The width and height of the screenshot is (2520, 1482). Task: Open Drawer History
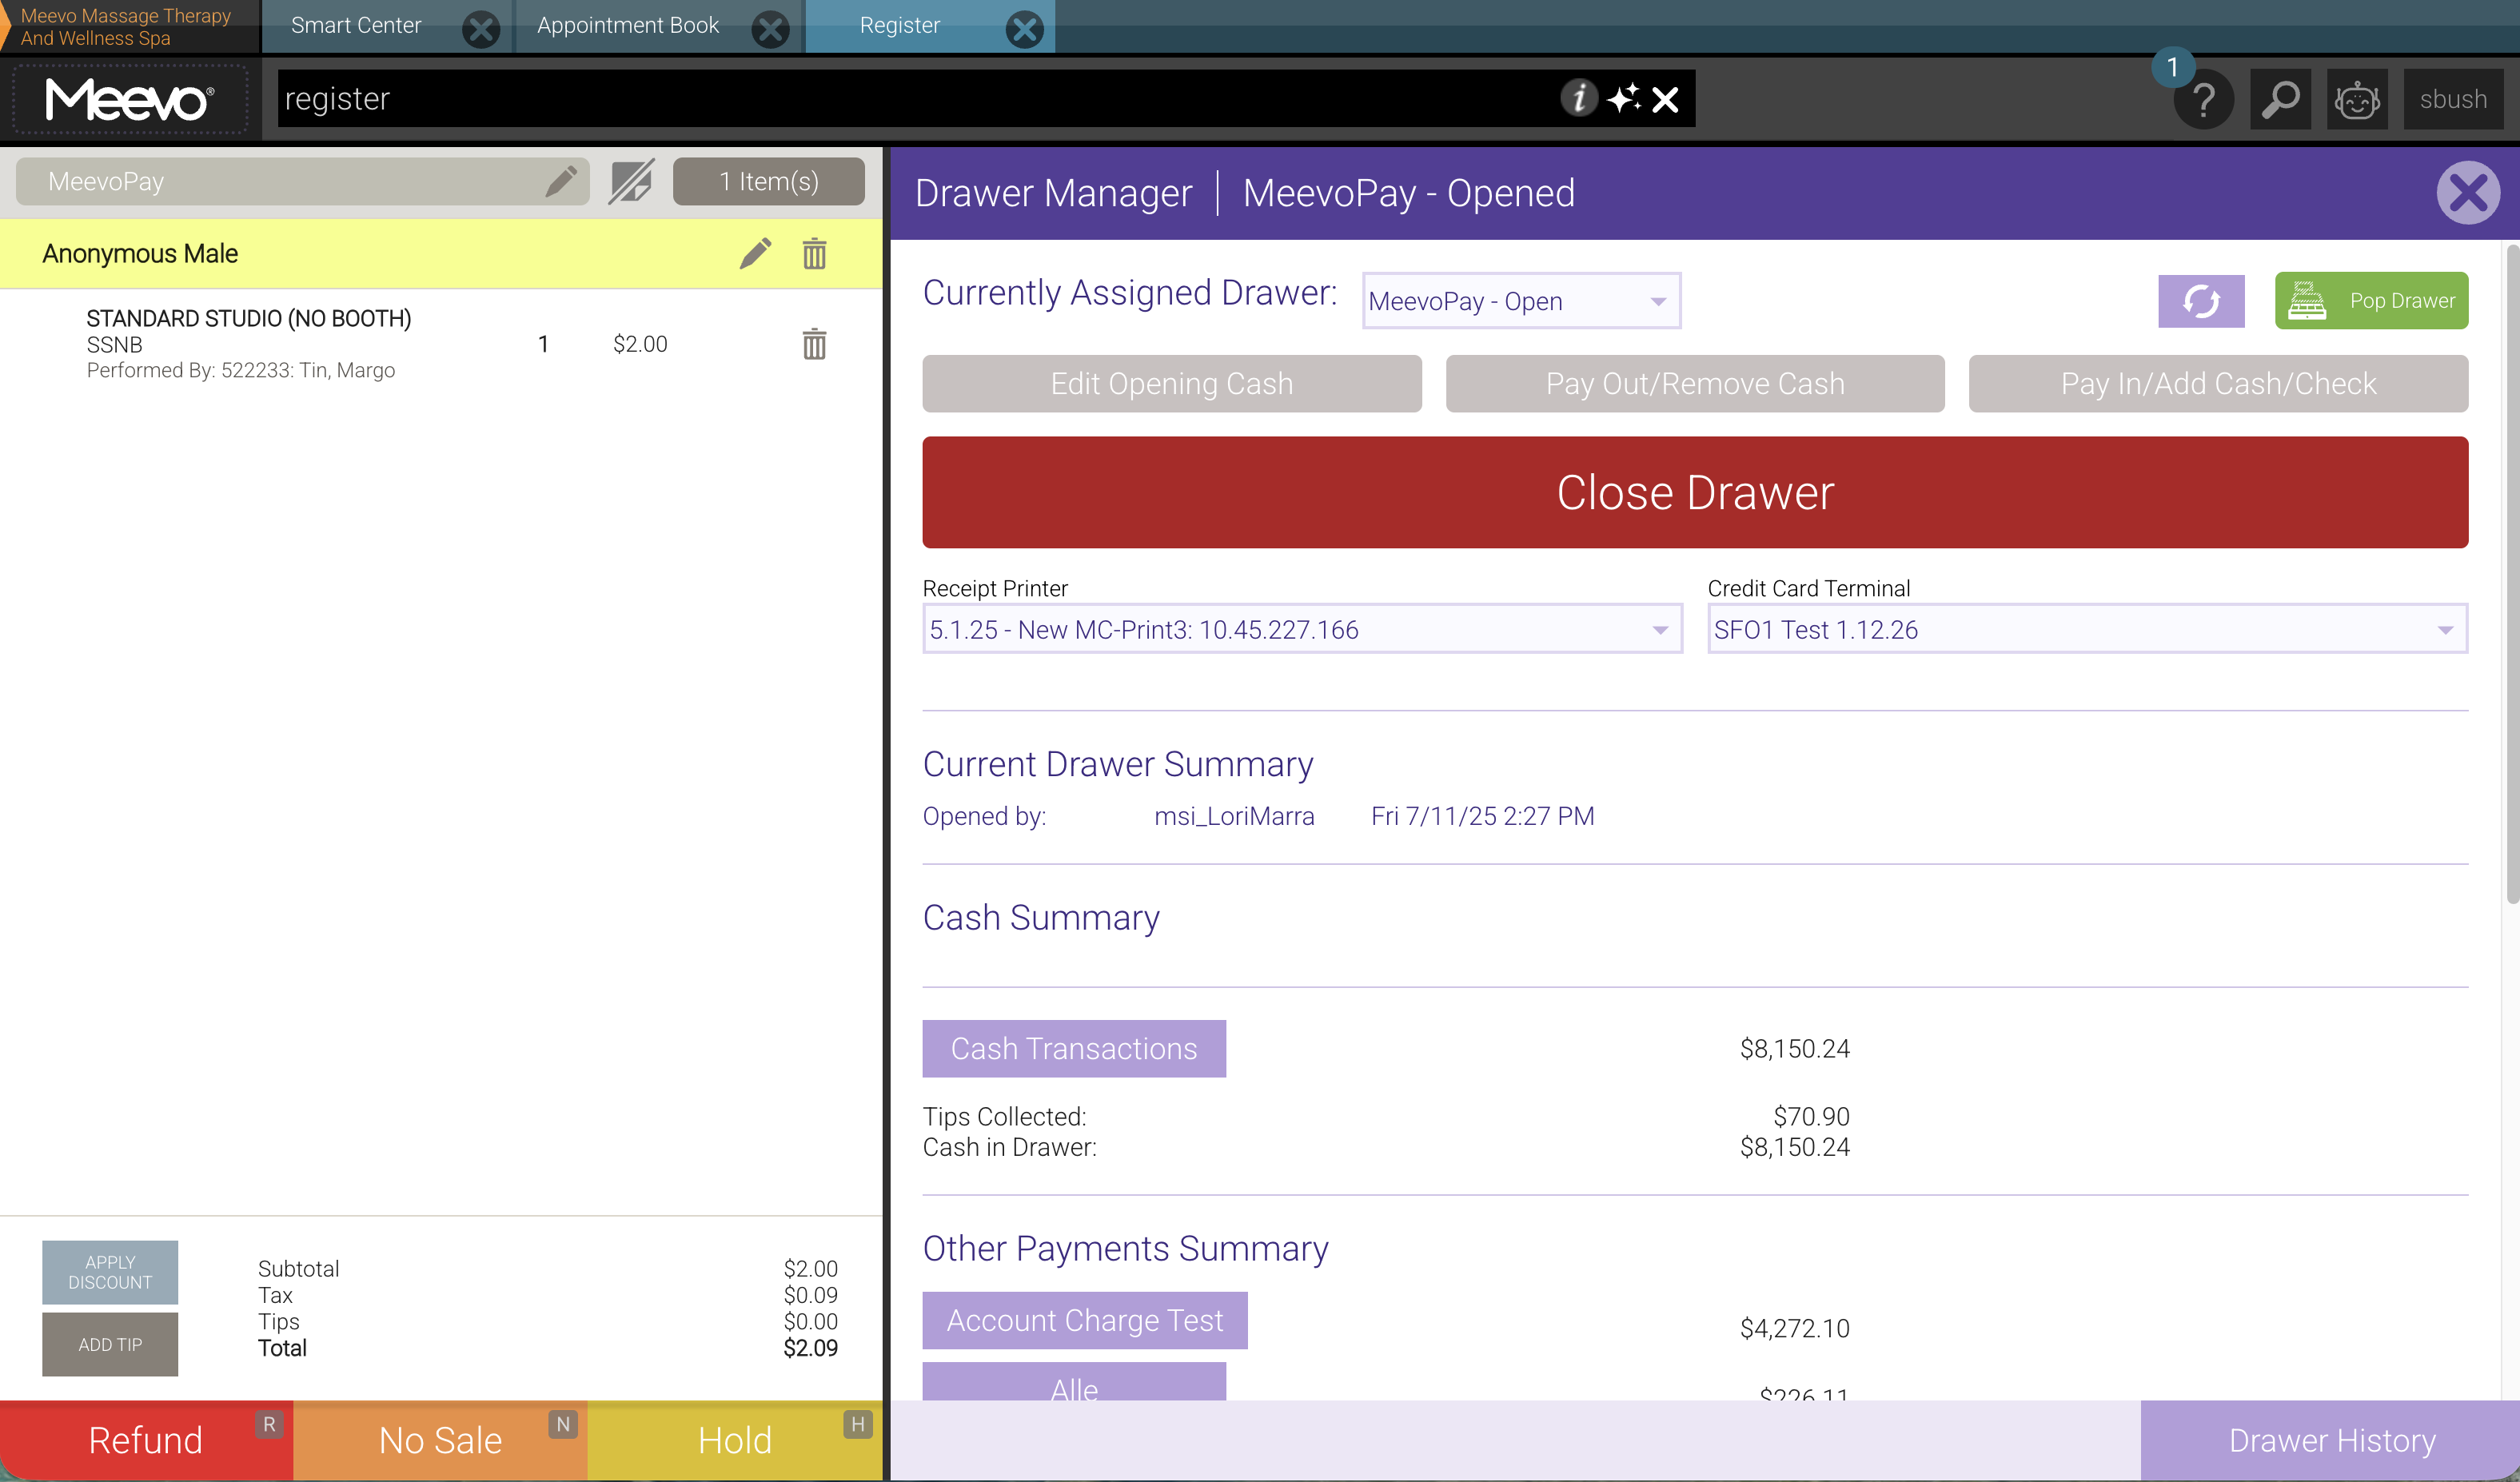click(x=2331, y=1440)
